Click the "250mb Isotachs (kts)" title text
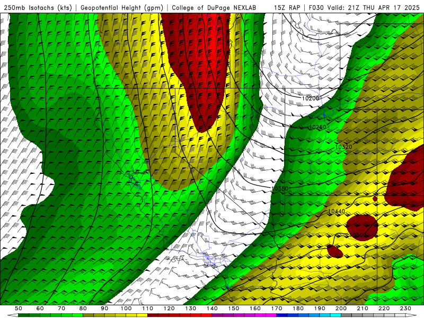This screenshot has width=424, height=318. [38, 7]
